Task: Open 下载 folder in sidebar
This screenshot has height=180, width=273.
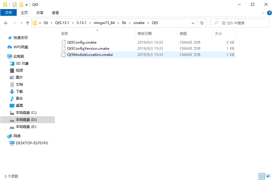Action: (16, 91)
